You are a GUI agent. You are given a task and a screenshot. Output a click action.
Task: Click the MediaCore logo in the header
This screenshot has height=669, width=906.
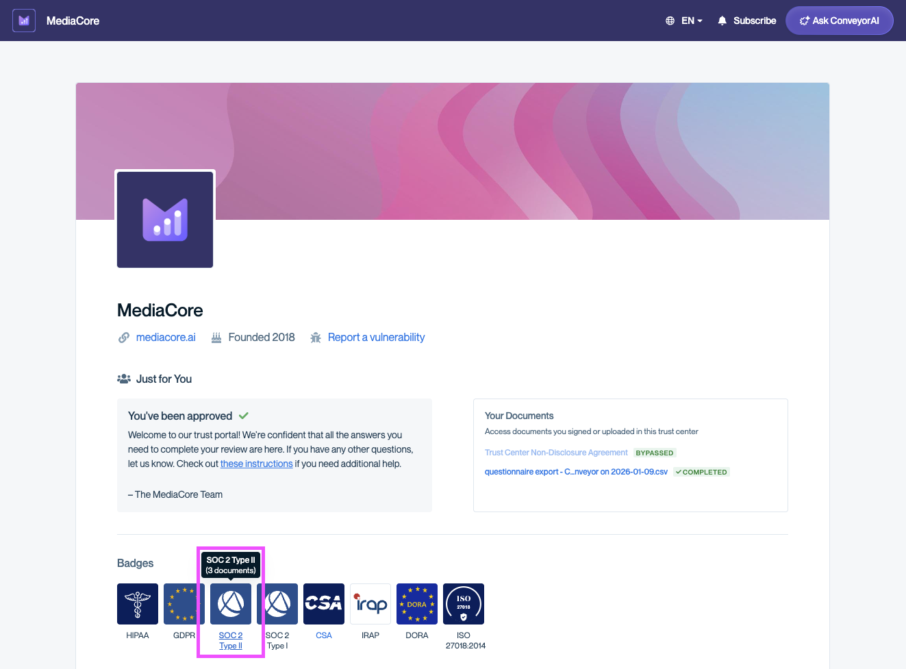point(24,21)
